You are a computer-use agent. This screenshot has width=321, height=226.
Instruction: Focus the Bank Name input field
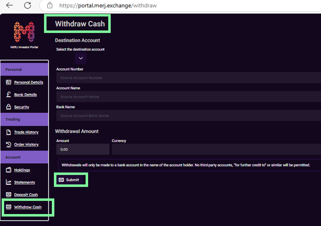point(188,116)
